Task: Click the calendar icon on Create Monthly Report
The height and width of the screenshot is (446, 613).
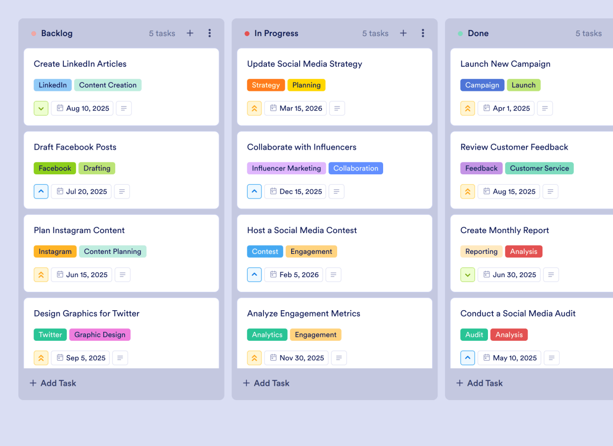Action: tap(486, 275)
